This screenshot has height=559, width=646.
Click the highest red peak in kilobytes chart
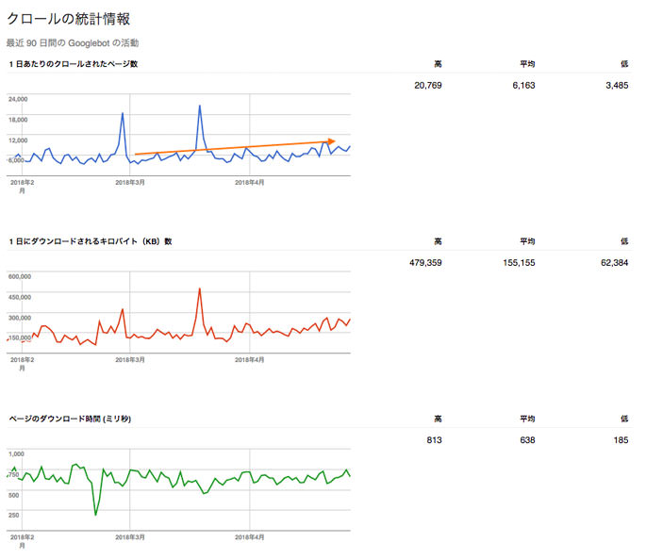[x=200, y=288]
